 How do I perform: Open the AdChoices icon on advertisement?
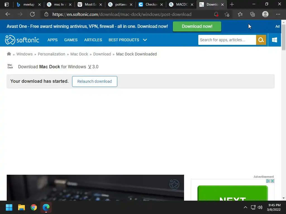coord(268,181)
